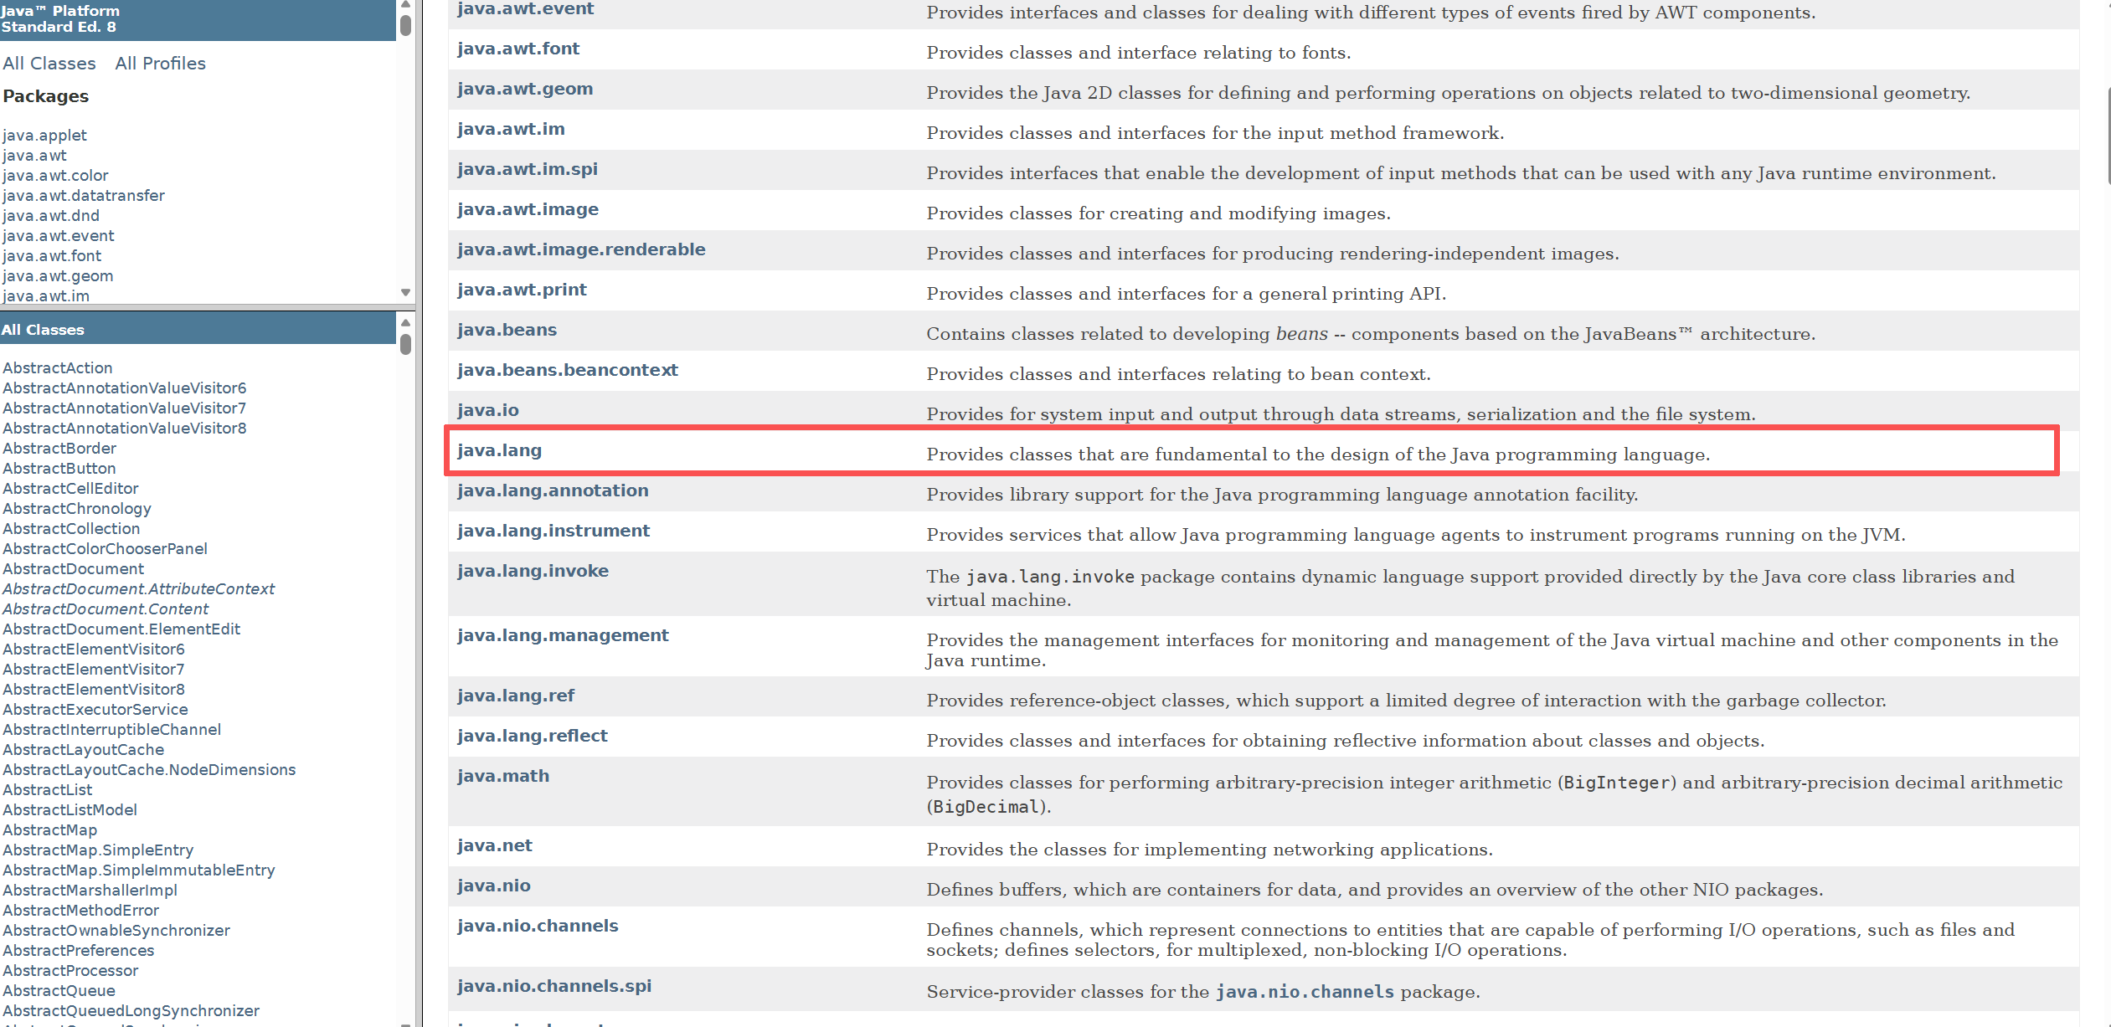This screenshot has width=2111, height=1027.
Task: Open the All Classes link
Action: [x=49, y=64]
